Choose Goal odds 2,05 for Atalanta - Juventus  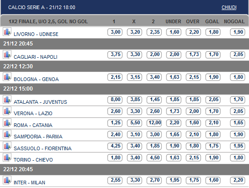point(213,100)
